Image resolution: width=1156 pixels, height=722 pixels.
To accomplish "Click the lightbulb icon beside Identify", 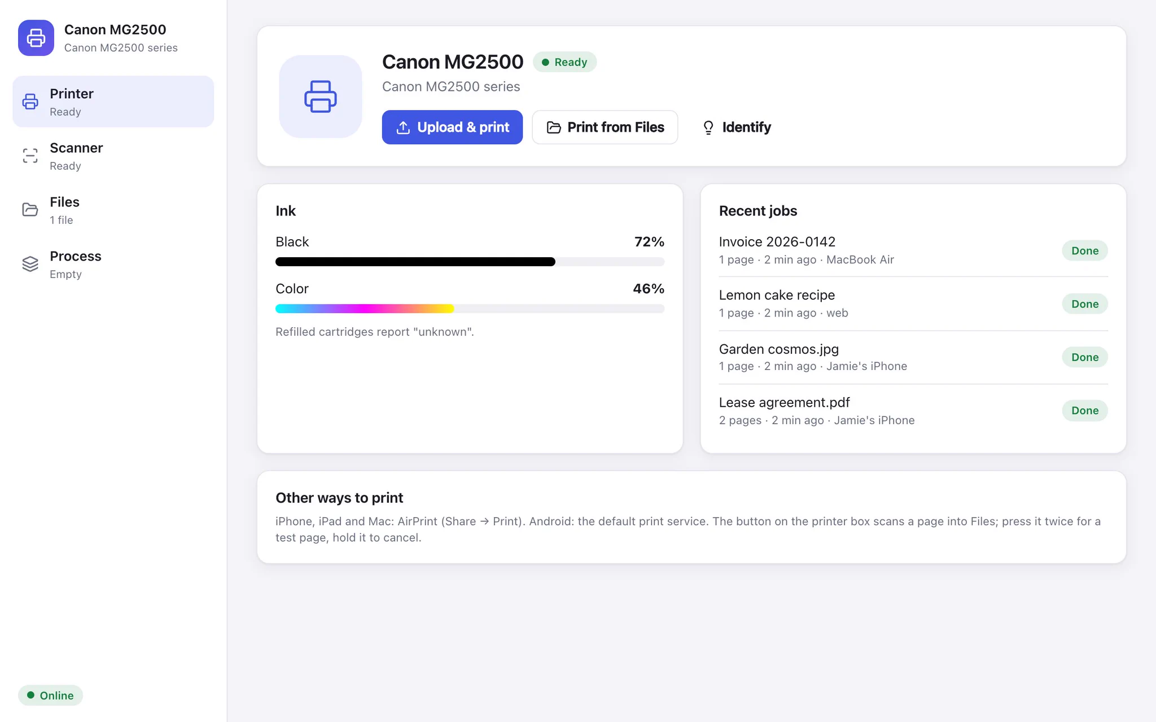I will coord(708,127).
